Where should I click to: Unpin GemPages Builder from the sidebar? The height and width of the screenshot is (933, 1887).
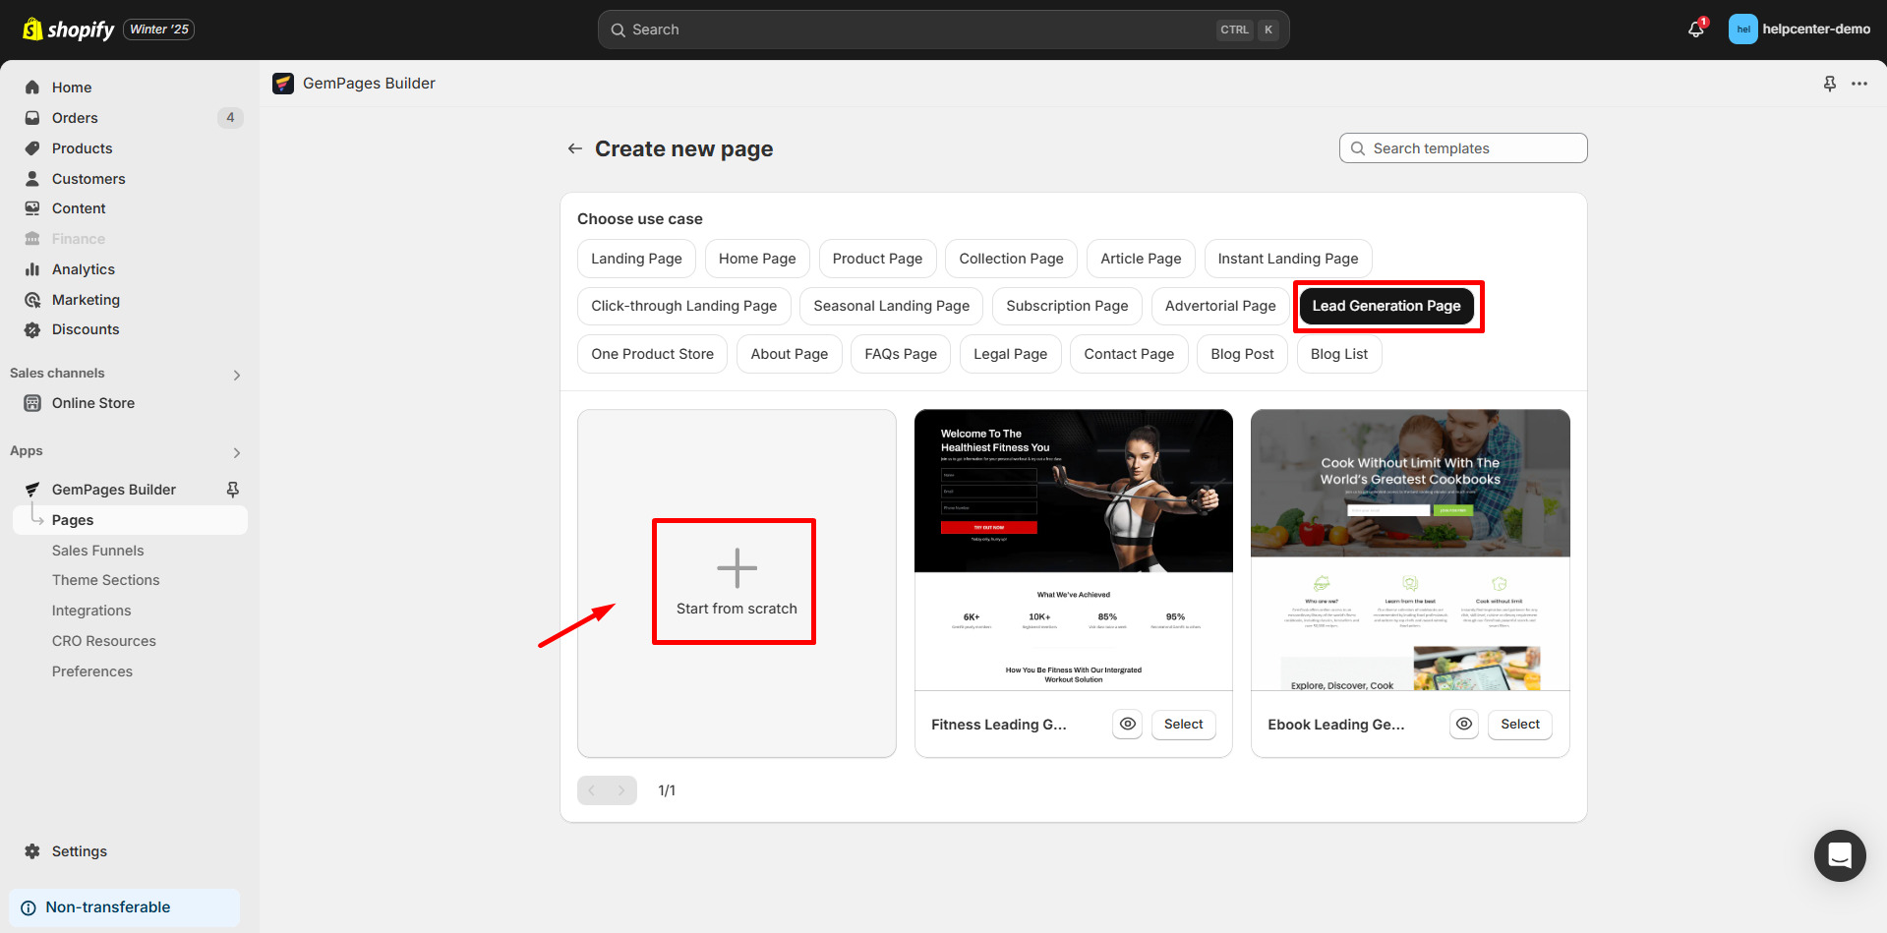tap(232, 489)
